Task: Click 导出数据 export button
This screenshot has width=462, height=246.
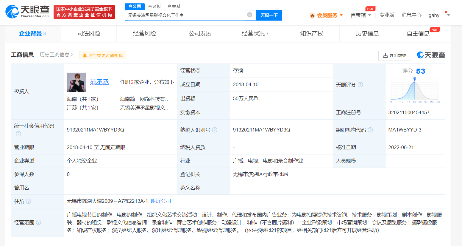Action: [395, 55]
